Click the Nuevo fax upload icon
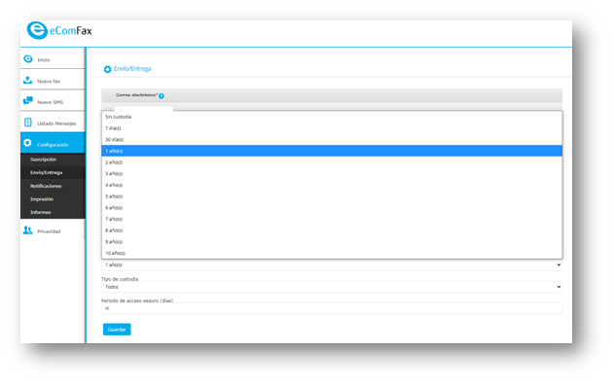This screenshot has width=613, height=384. pyautogui.click(x=28, y=80)
